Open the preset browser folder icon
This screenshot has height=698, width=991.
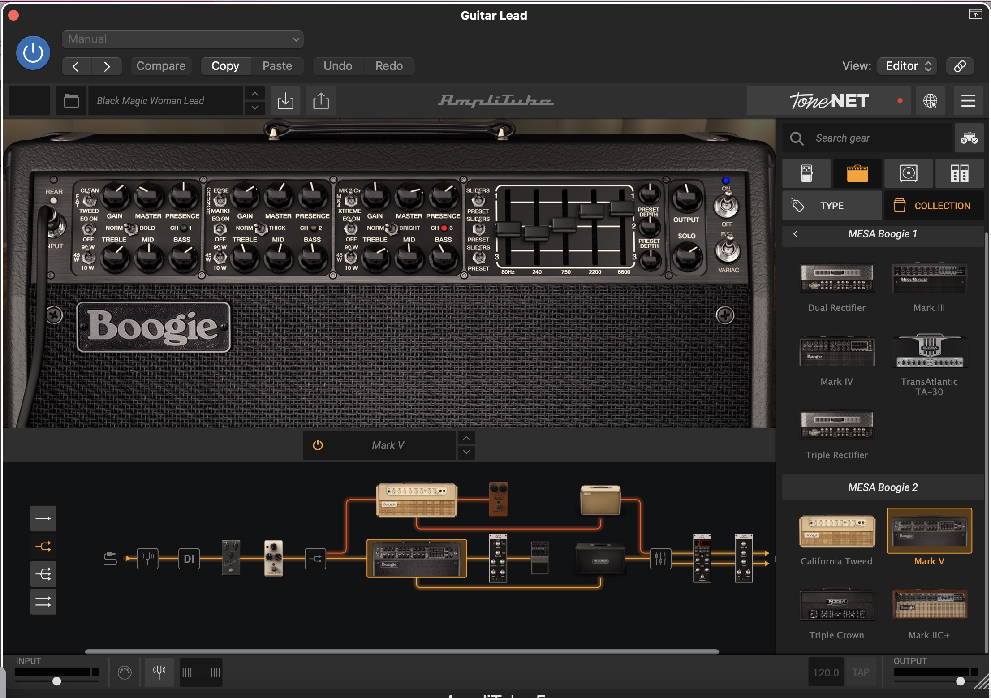[71, 101]
